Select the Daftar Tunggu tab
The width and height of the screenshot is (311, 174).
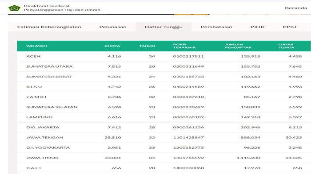pyautogui.click(x=163, y=27)
